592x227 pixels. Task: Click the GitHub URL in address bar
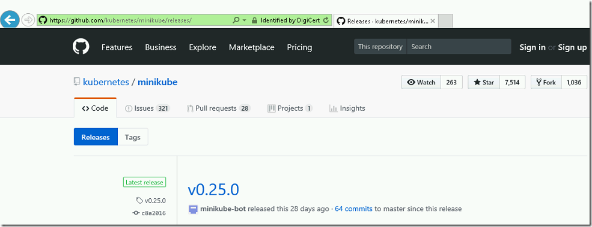point(121,20)
